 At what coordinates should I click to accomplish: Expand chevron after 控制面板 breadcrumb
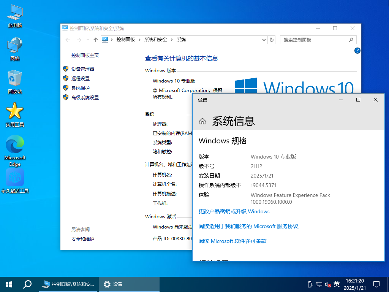(x=139, y=40)
